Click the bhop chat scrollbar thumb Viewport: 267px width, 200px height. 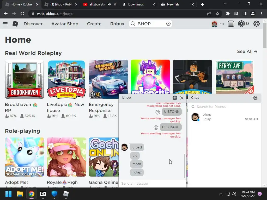(x=184, y=166)
